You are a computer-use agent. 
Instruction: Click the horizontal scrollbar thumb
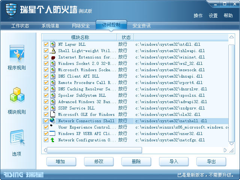coord(94,150)
